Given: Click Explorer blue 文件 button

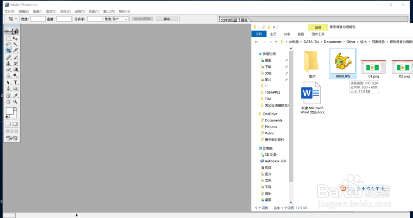Looking at the screenshot, I should (259, 34).
